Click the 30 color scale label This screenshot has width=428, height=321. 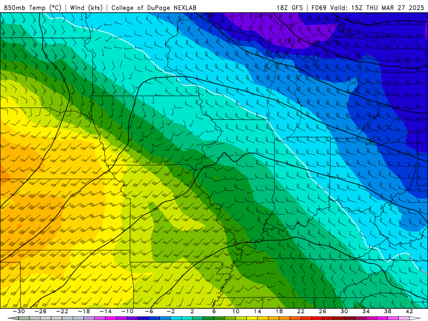pos(344,311)
